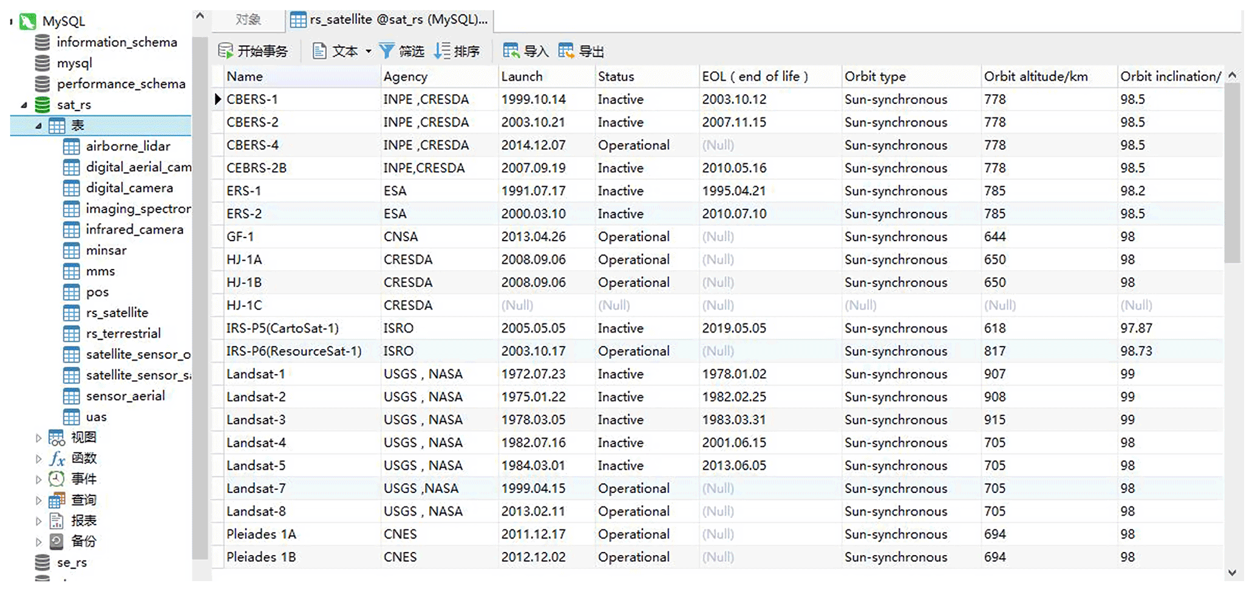This screenshot has width=1255, height=592.
Task: Click the Begin Transaction (开始事务) icon
Action: tap(226, 51)
